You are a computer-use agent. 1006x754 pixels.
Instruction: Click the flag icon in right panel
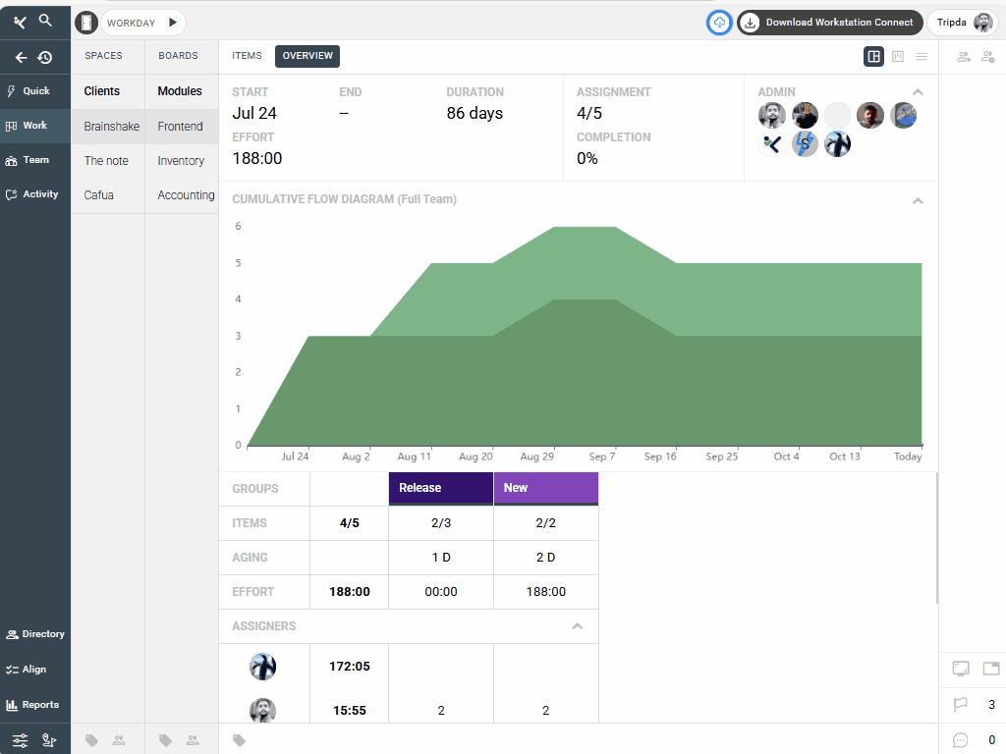(x=961, y=704)
